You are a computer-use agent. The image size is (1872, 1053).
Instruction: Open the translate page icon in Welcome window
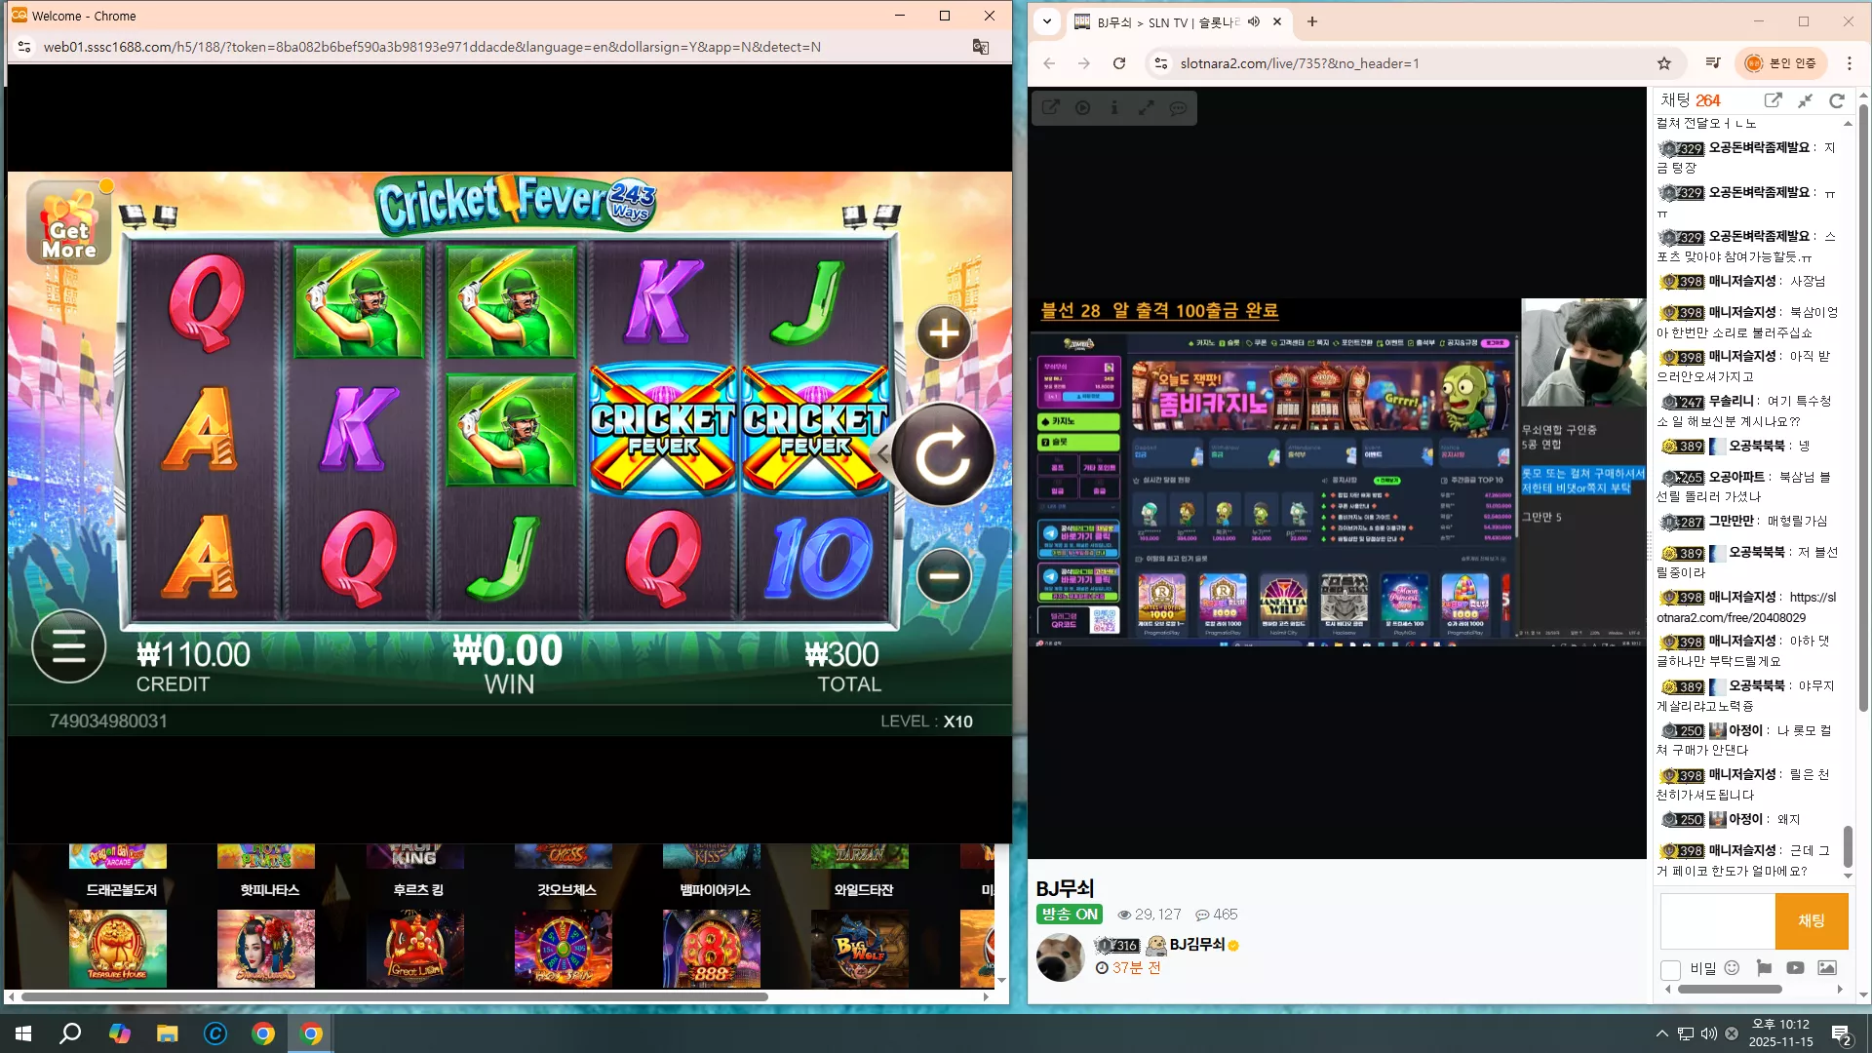click(x=981, y=47)
